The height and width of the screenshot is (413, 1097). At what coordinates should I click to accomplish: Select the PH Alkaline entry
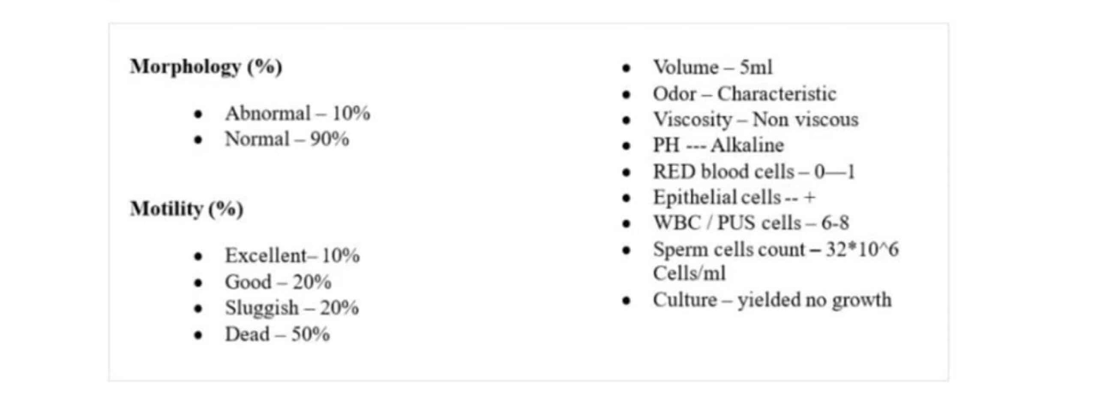pos(718,146)
